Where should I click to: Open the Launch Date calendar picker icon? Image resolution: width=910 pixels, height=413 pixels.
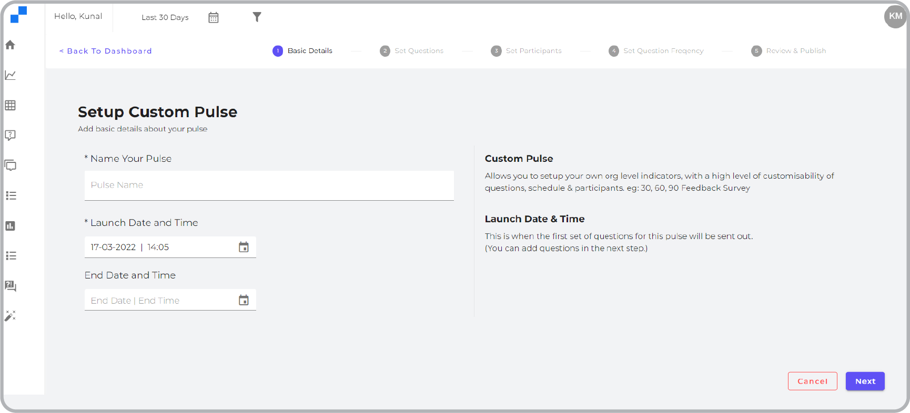[244, 247]
